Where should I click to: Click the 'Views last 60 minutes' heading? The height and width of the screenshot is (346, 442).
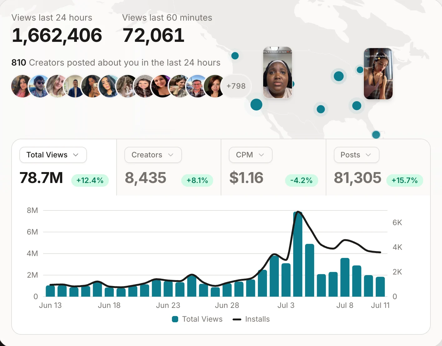click(x=167, y=18)
